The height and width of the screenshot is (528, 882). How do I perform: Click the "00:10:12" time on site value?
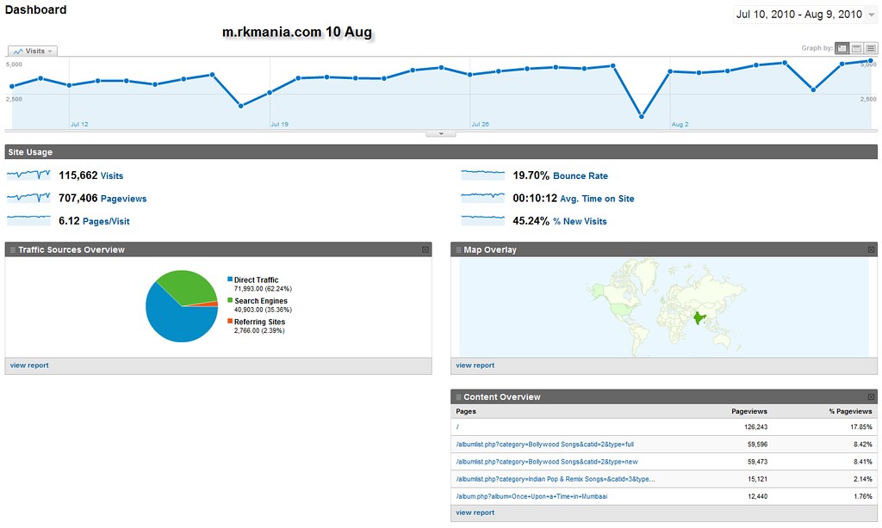[535, 198]
